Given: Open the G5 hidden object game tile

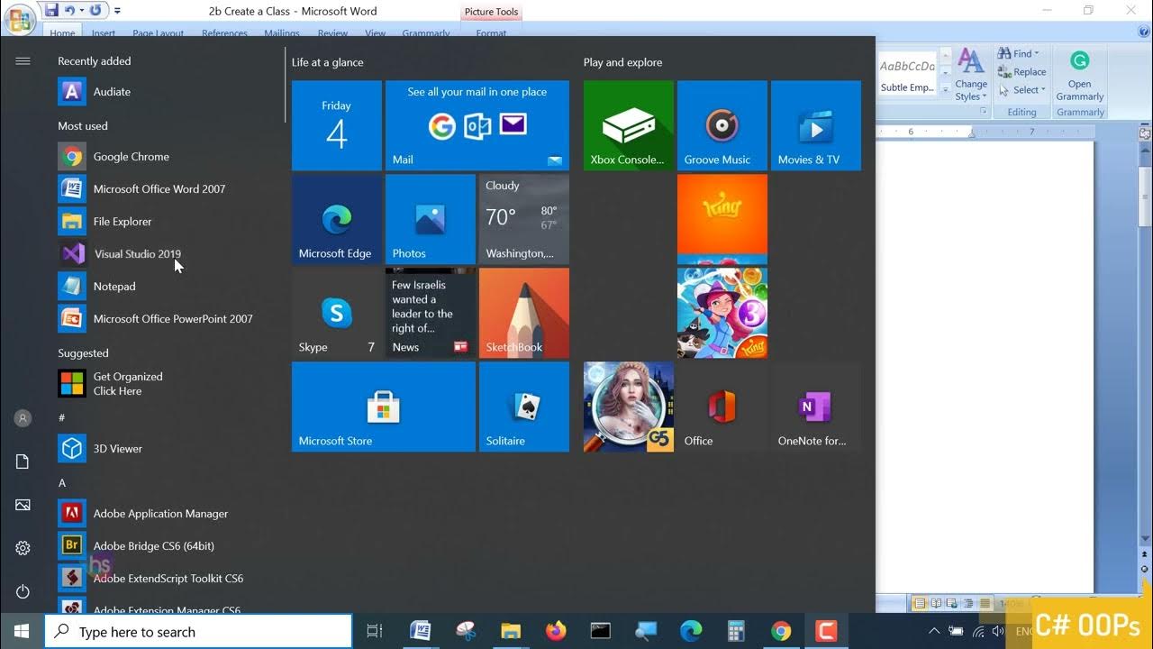Looking at the screenshot, I should [x=629, y=407].
